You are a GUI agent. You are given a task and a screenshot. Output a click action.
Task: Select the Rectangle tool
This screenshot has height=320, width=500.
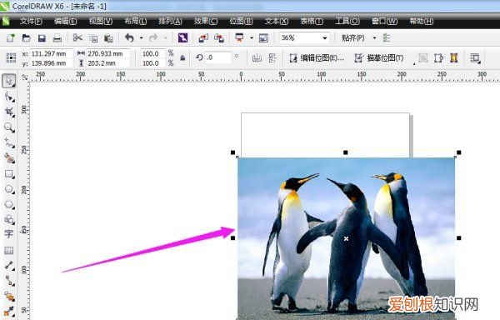[x=9, y=174]
